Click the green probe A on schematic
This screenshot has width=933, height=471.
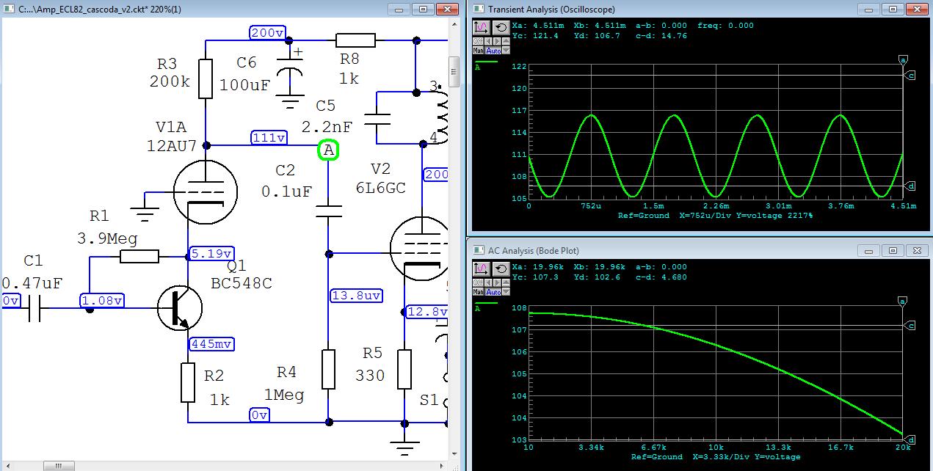(328, 150)
